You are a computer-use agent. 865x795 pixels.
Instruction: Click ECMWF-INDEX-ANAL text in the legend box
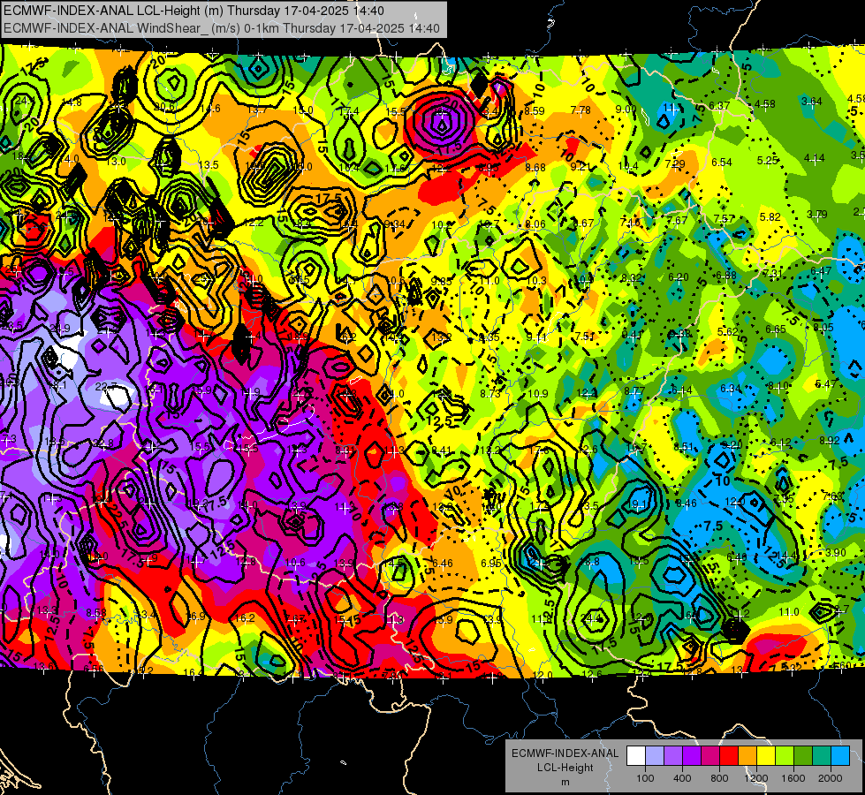point(565,753)
